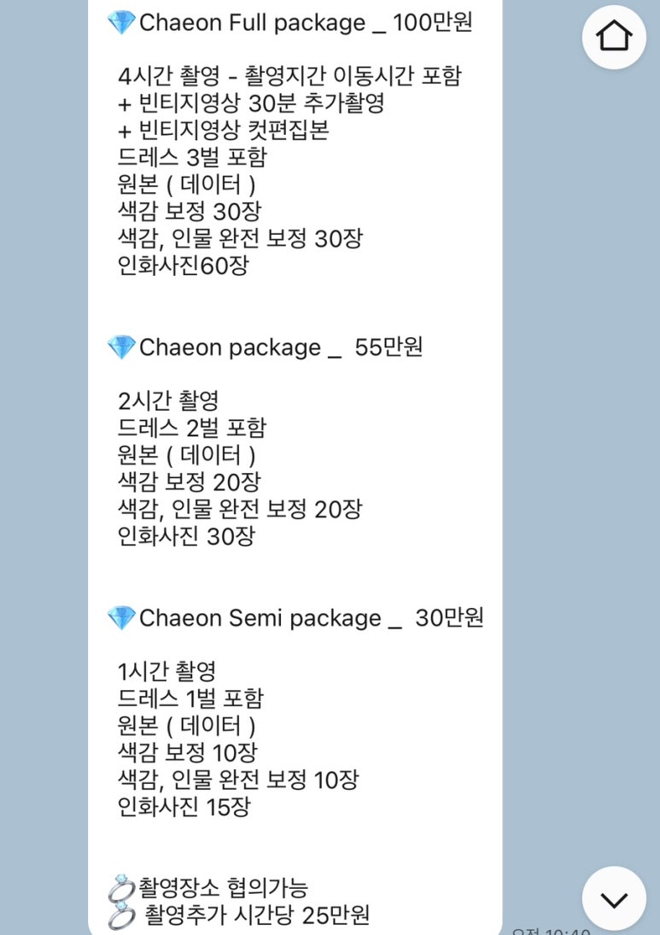Screen dimensions: 660x935
Task: Tap the 1시간 촬영 line
Action: point(166,672)
